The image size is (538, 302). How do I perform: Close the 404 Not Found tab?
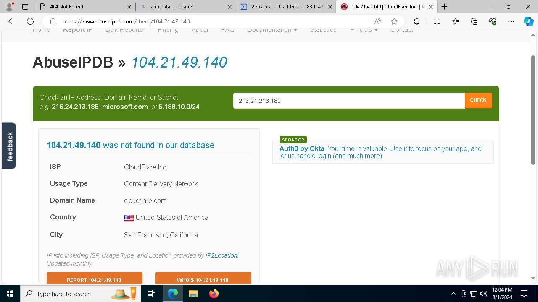(129, 7)
